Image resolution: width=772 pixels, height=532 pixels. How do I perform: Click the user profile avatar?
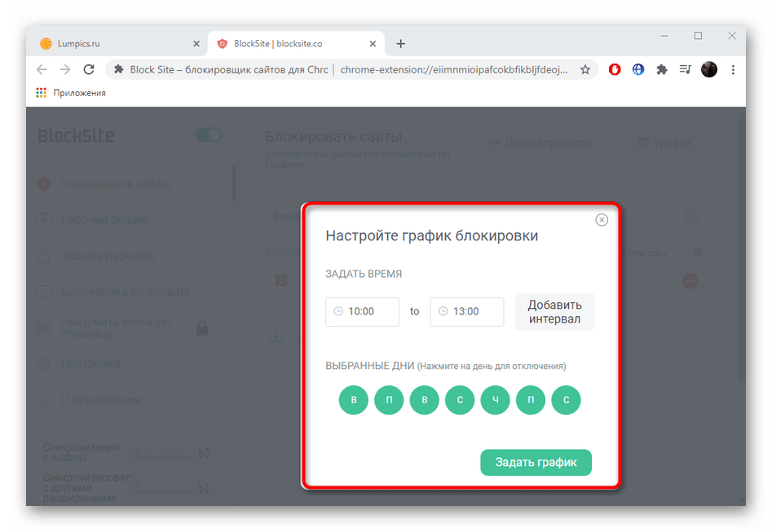pos(708,70)
